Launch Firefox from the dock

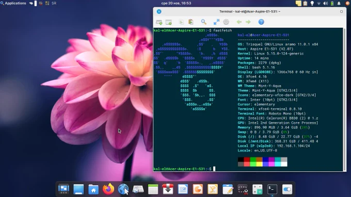pos(108,189)
